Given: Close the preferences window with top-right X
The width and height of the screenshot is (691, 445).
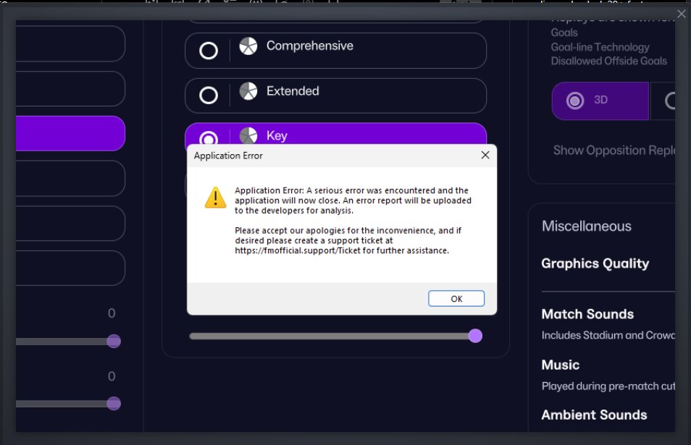Looking at the screenshot, I should pyautogui.click(x=682, y=14).
